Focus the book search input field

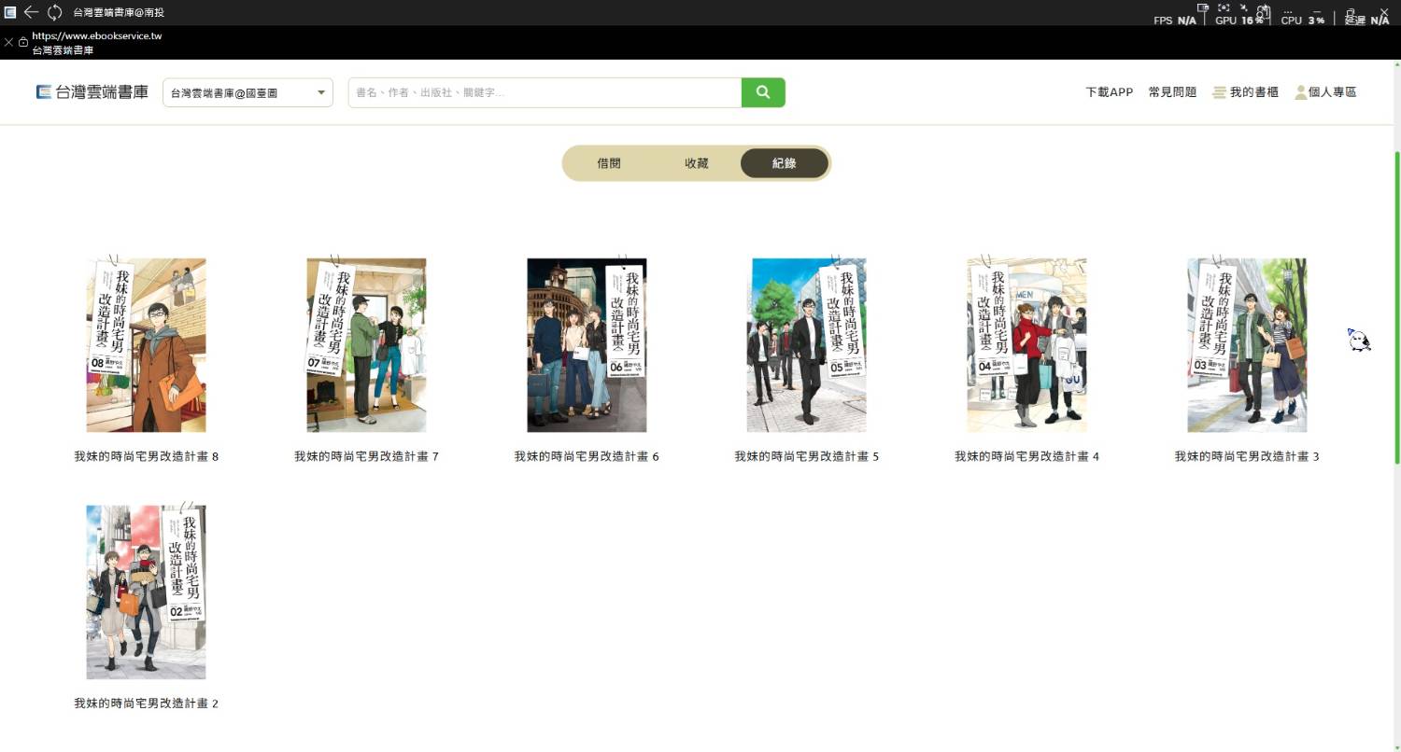pos(545,92)
